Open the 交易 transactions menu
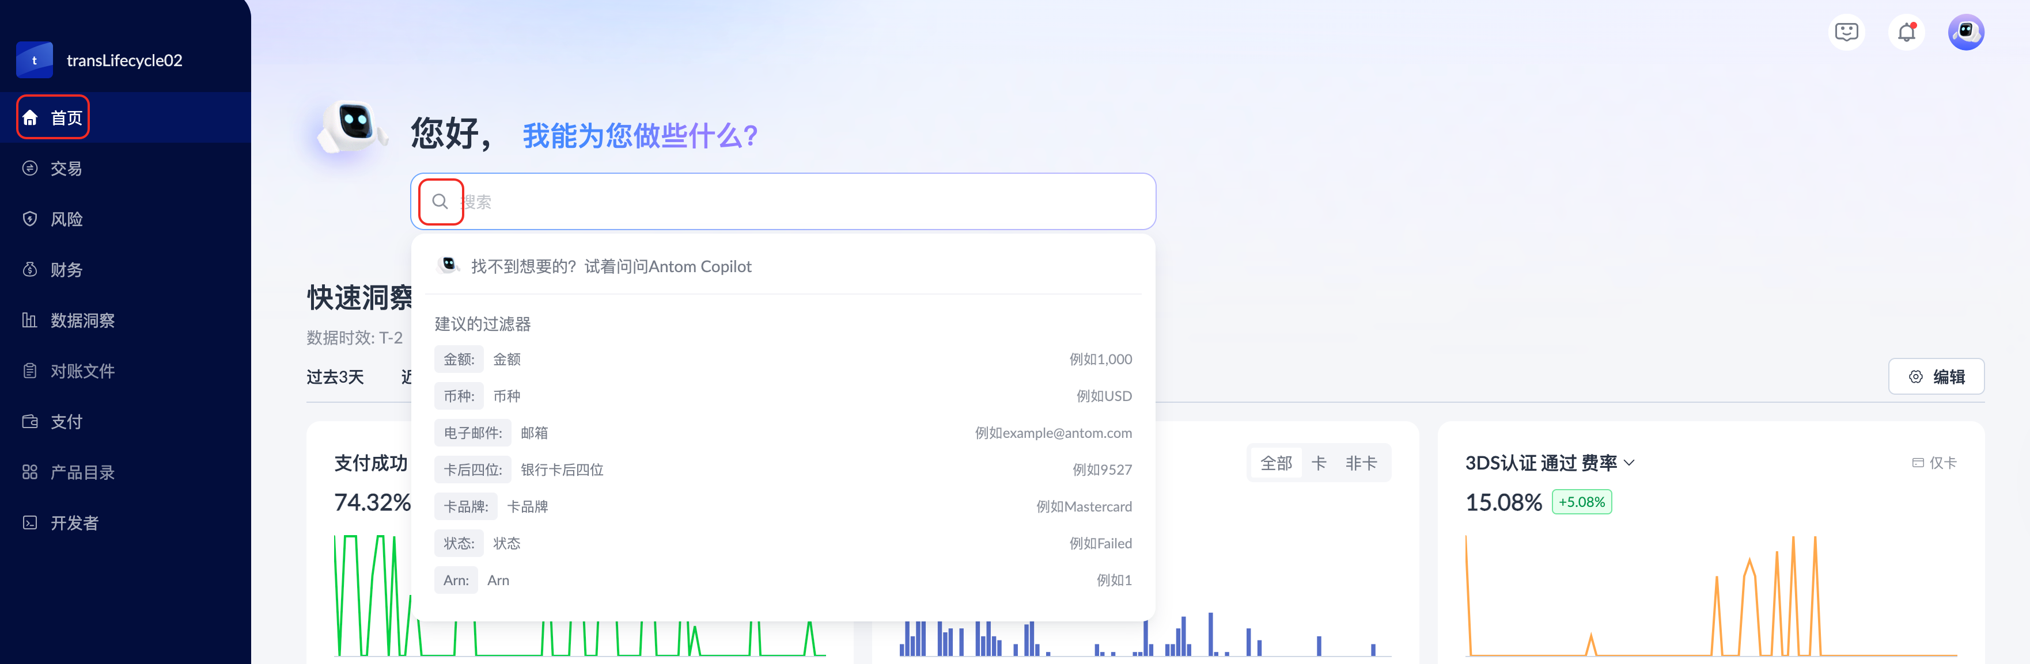Viewport: 2030px width, 664px height. [x=66, y=169]
